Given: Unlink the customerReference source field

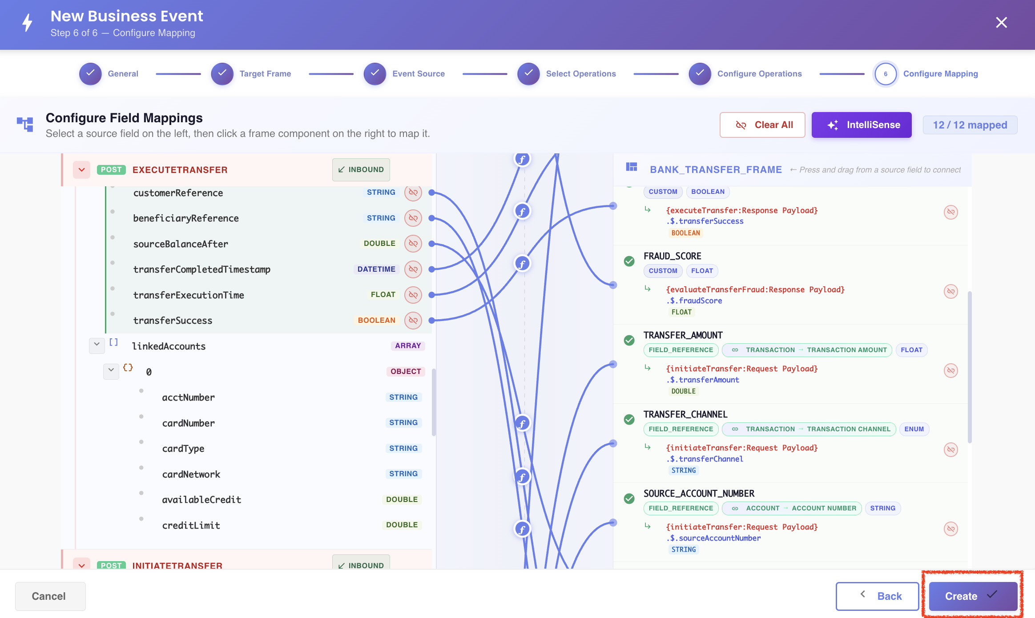Looking at the screenshot, I should [x=413, y=193].
